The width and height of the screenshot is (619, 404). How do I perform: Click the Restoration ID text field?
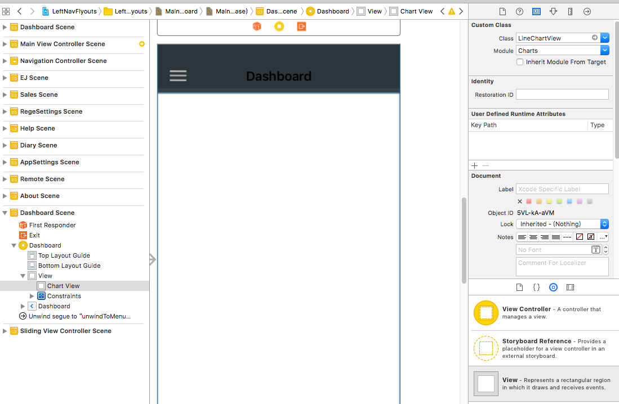click(x=562, y=95)
